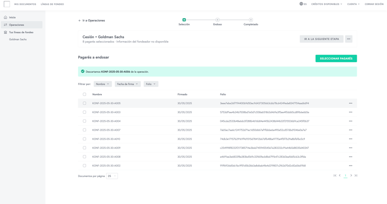This screenshot has height=204, width=387.
Task: Click the Cesión • Goldman Sachs title
Action: (103, 37)
